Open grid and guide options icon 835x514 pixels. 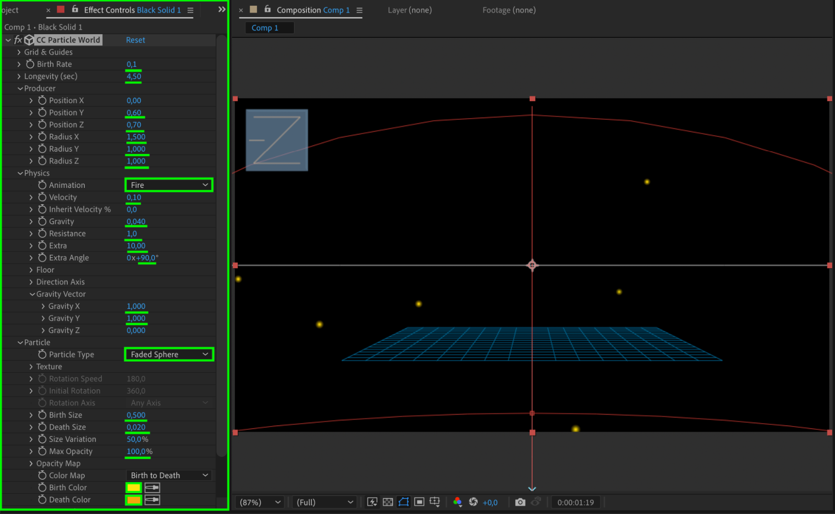[x=435, y=502]
